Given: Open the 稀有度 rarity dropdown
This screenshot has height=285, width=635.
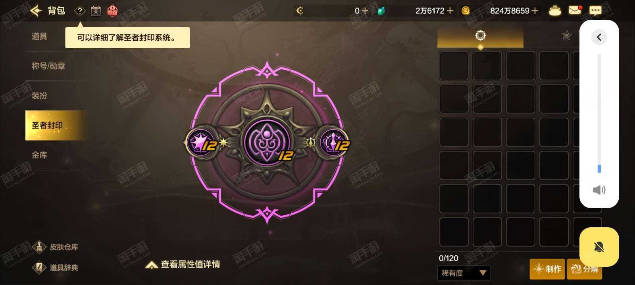Looking at the screenshot, I should tap(464, 273).
